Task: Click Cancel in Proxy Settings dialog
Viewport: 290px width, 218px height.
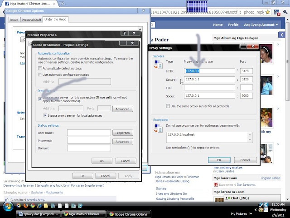Action: (x=245, y=160)
